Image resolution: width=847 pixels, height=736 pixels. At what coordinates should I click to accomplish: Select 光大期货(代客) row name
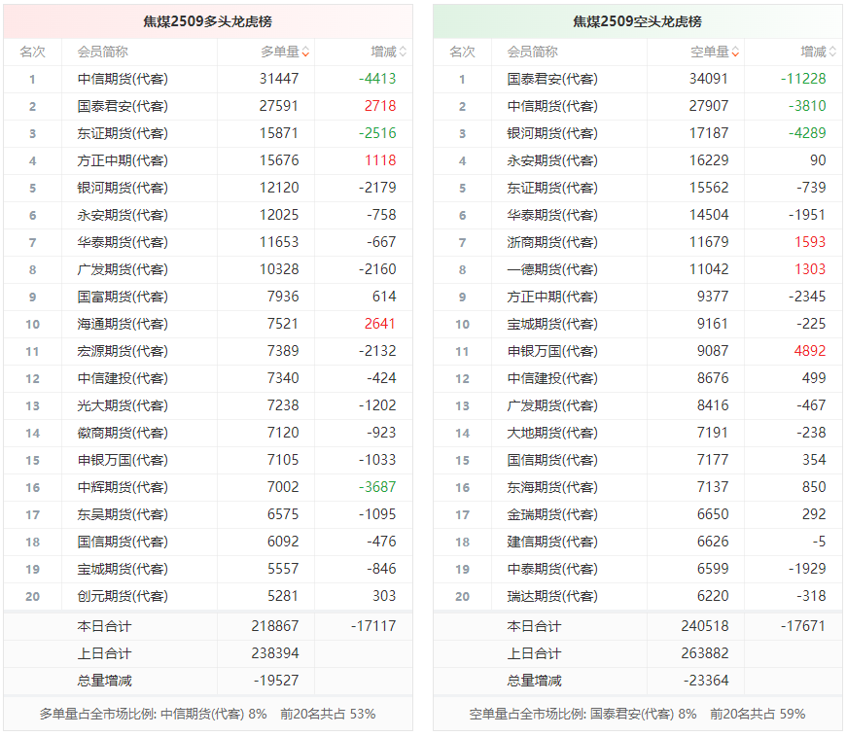(123, 405)
